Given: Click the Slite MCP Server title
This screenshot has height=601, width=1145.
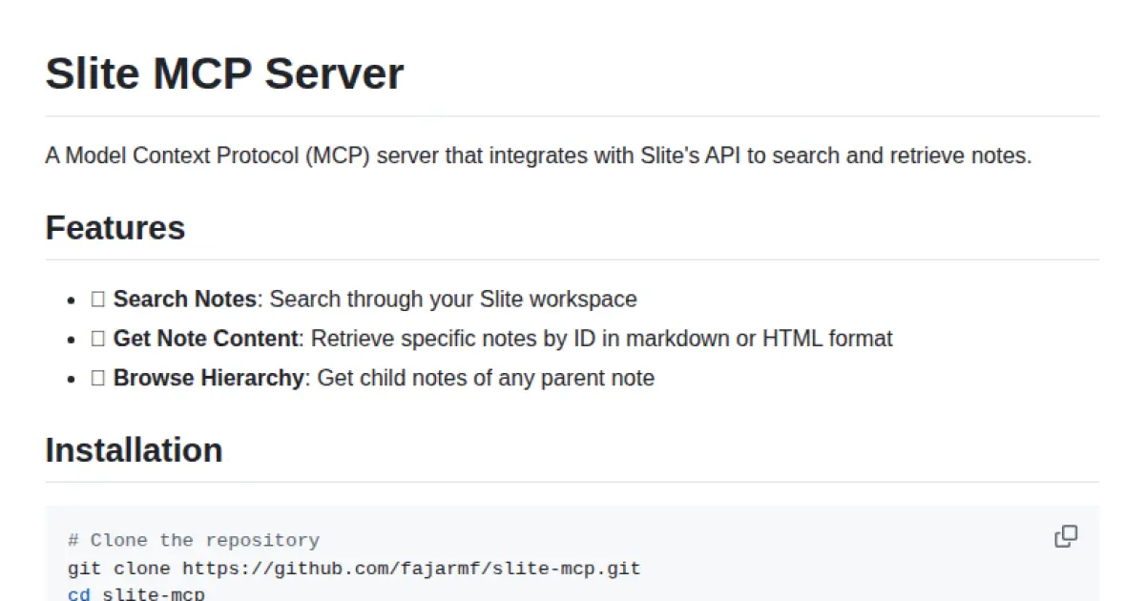Looking at the screenshot, I should tap(224, 73).
